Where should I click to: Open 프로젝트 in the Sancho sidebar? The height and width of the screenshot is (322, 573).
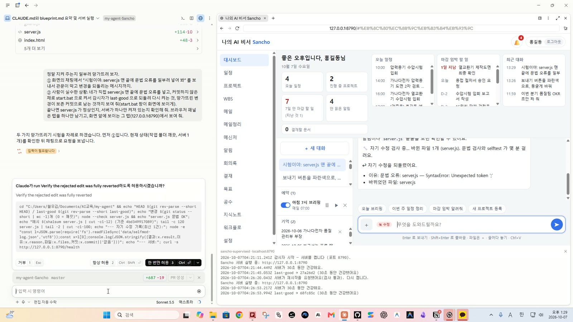pyautogui.click(x=244, y=86)
